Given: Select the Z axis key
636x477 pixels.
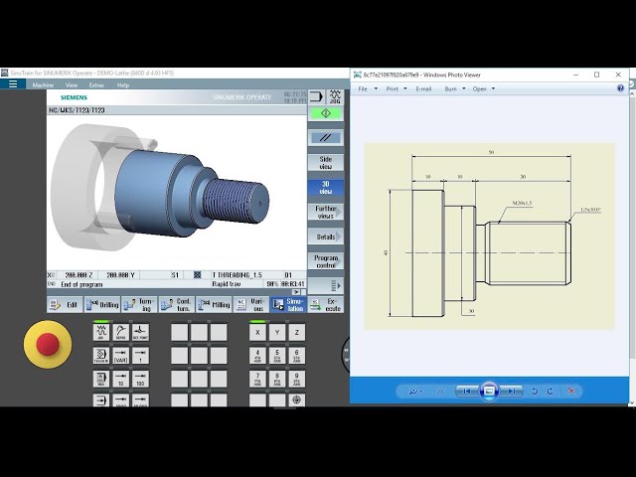Looking at the screenshot, I should coord(297,332).
